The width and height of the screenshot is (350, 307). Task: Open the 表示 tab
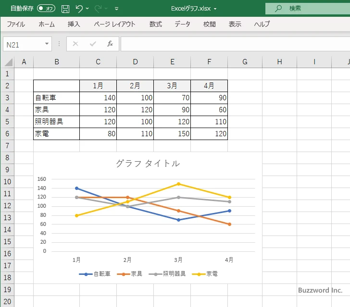coord(235,24)
